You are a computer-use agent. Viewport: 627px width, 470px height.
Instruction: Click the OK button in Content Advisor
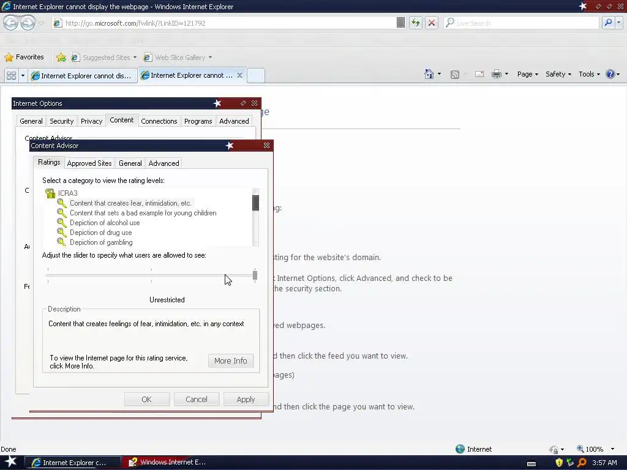tap(147, 399)
